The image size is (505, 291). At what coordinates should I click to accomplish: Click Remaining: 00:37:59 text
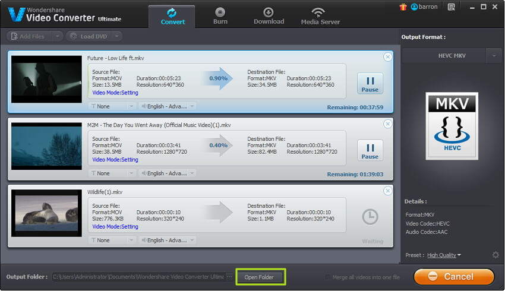click(355, 107)
